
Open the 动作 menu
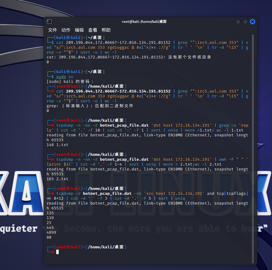click(x=66, y=30)
